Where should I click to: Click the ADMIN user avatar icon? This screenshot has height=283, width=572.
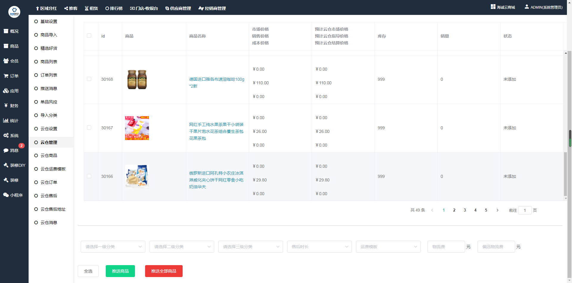(x=527, y=7)
